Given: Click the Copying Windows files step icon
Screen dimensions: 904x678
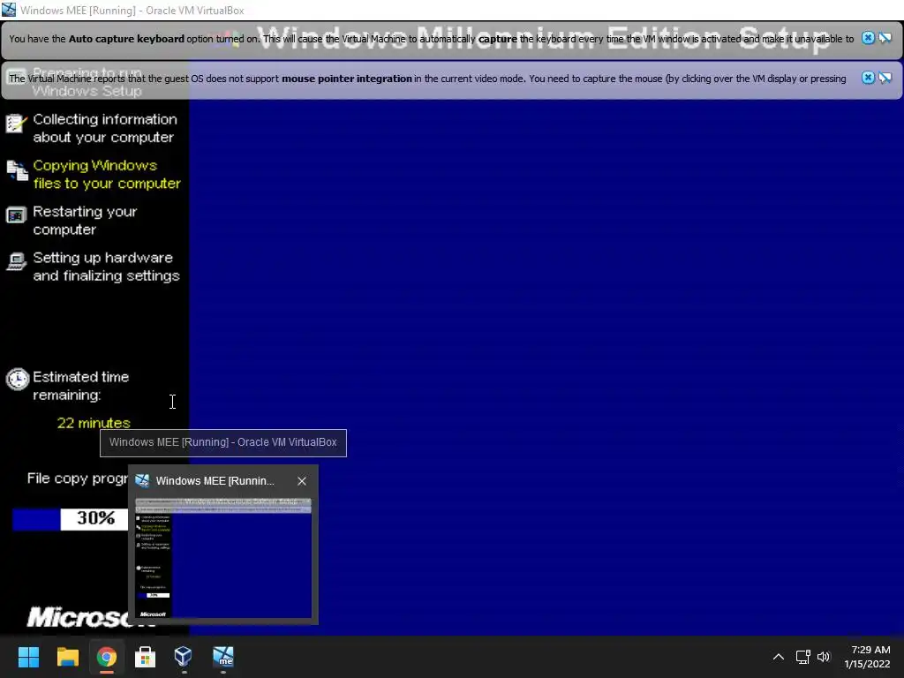Looking at the screenshot, I should 17,170.
